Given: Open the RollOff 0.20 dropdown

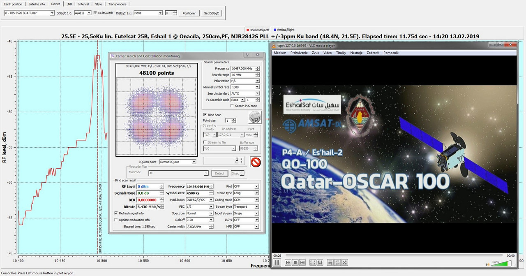Looking at the screenshot, I should [200, 220].
